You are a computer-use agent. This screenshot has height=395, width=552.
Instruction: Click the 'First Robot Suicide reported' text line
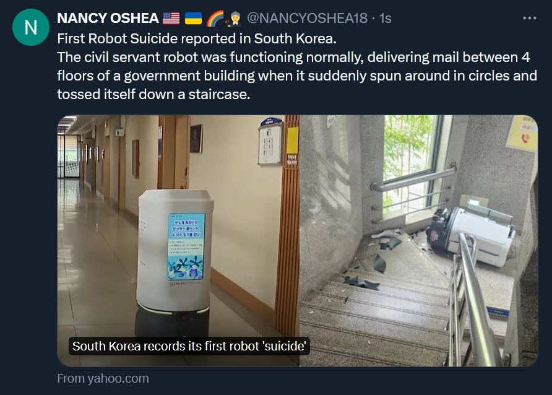click(x=197, y=39)
